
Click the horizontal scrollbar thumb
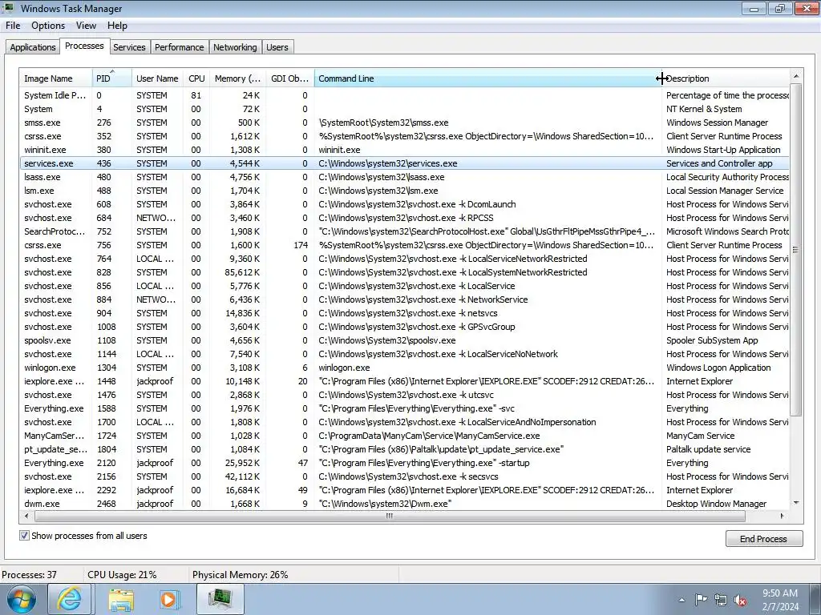click(390, 517)
